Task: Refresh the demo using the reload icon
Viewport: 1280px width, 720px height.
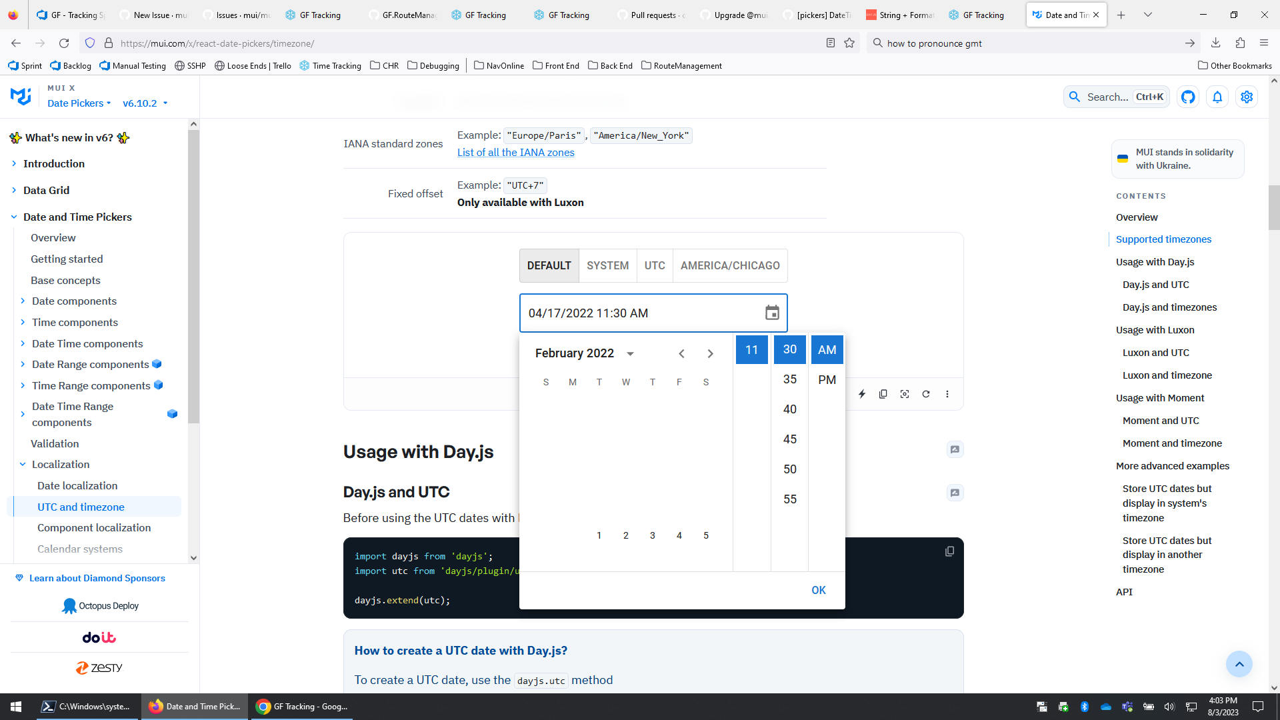Action: 926,394
